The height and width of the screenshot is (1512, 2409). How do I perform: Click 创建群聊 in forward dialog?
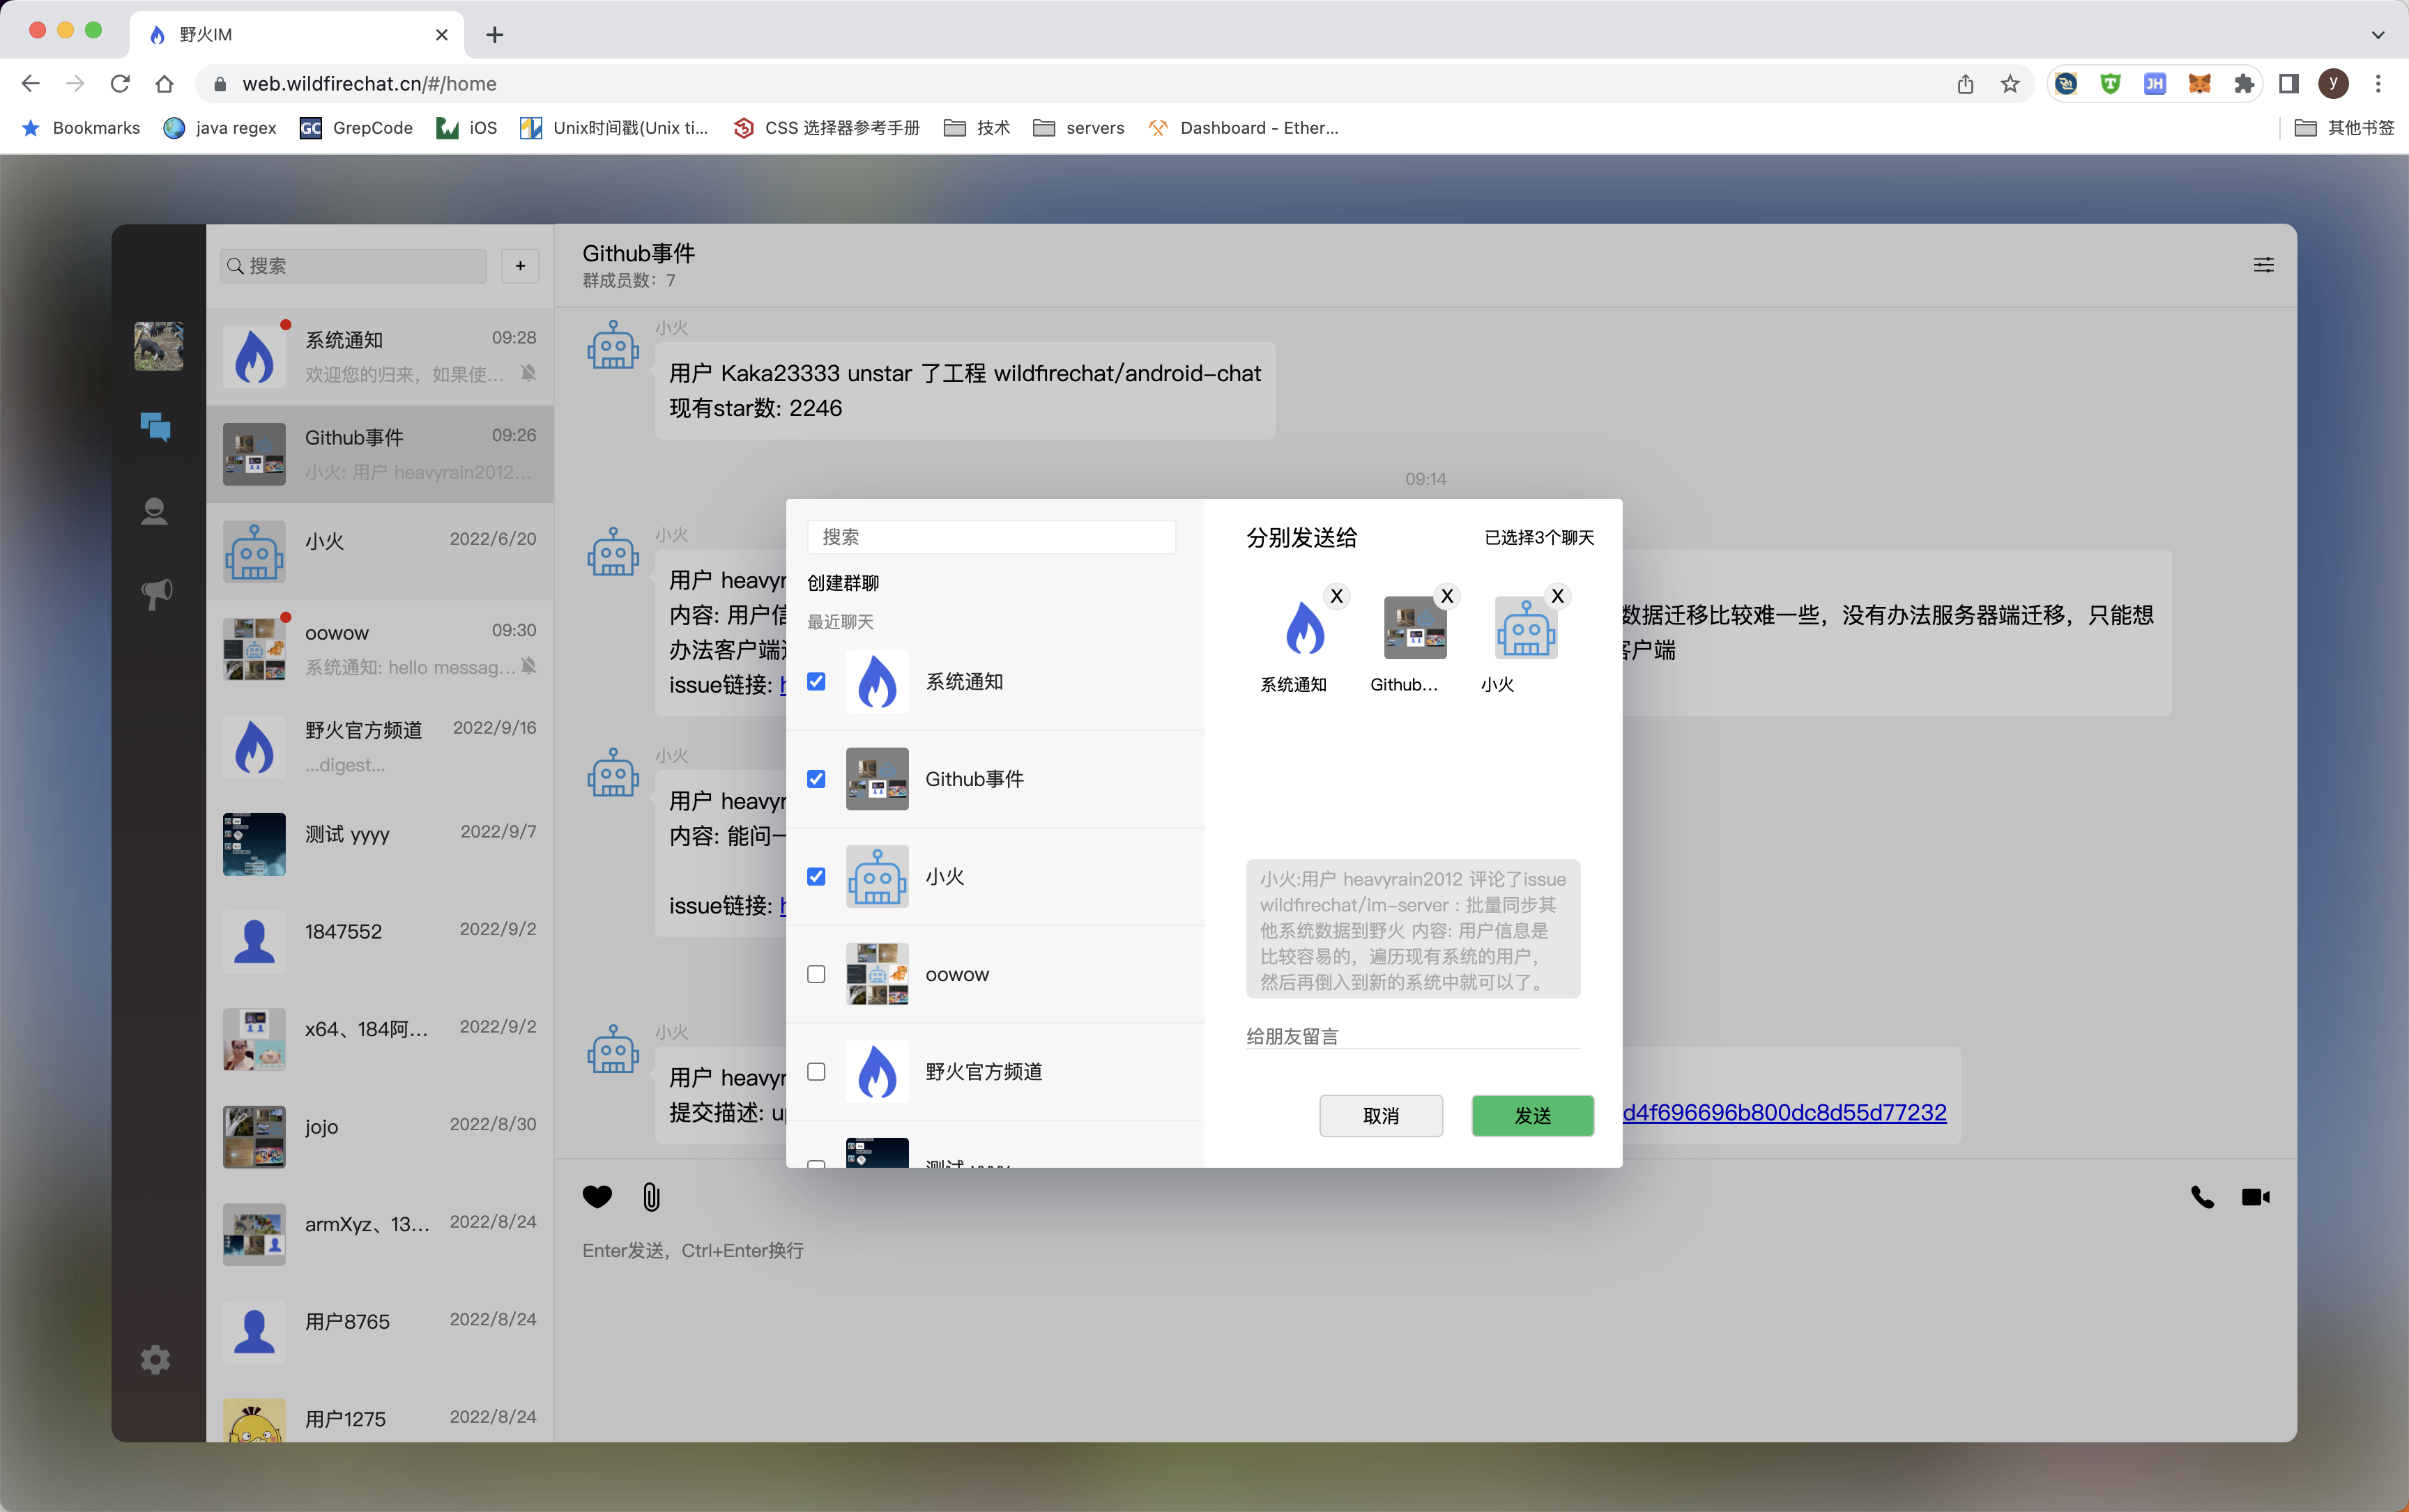click(843, 583)
